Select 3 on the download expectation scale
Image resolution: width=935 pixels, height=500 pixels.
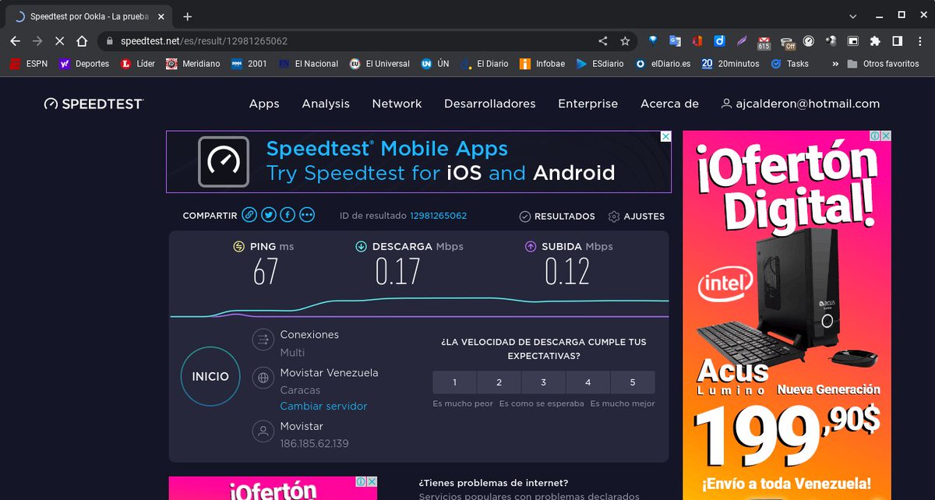click(543, 382)
